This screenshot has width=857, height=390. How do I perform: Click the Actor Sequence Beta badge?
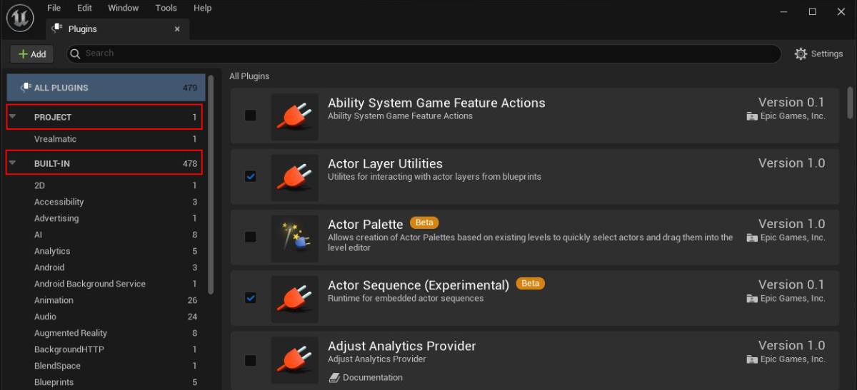point(530,284)
